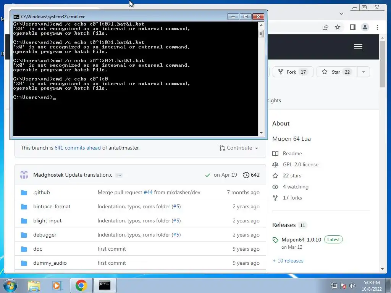Click the cmd command prompt area
Screen dimensions: 391x293
coord(135,79)
